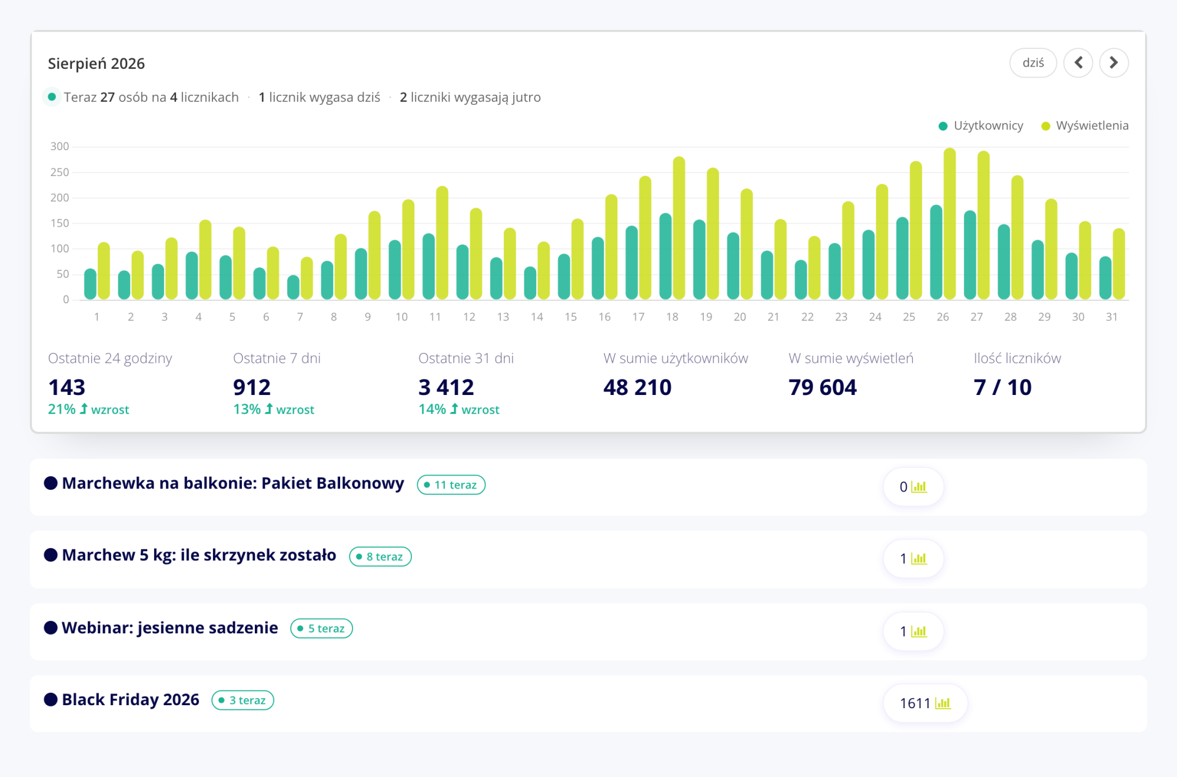This screenshot has height=777, width=1177.
Task: Open stats chart icon for Marchew 5 kg
Action: coord(919,559)
